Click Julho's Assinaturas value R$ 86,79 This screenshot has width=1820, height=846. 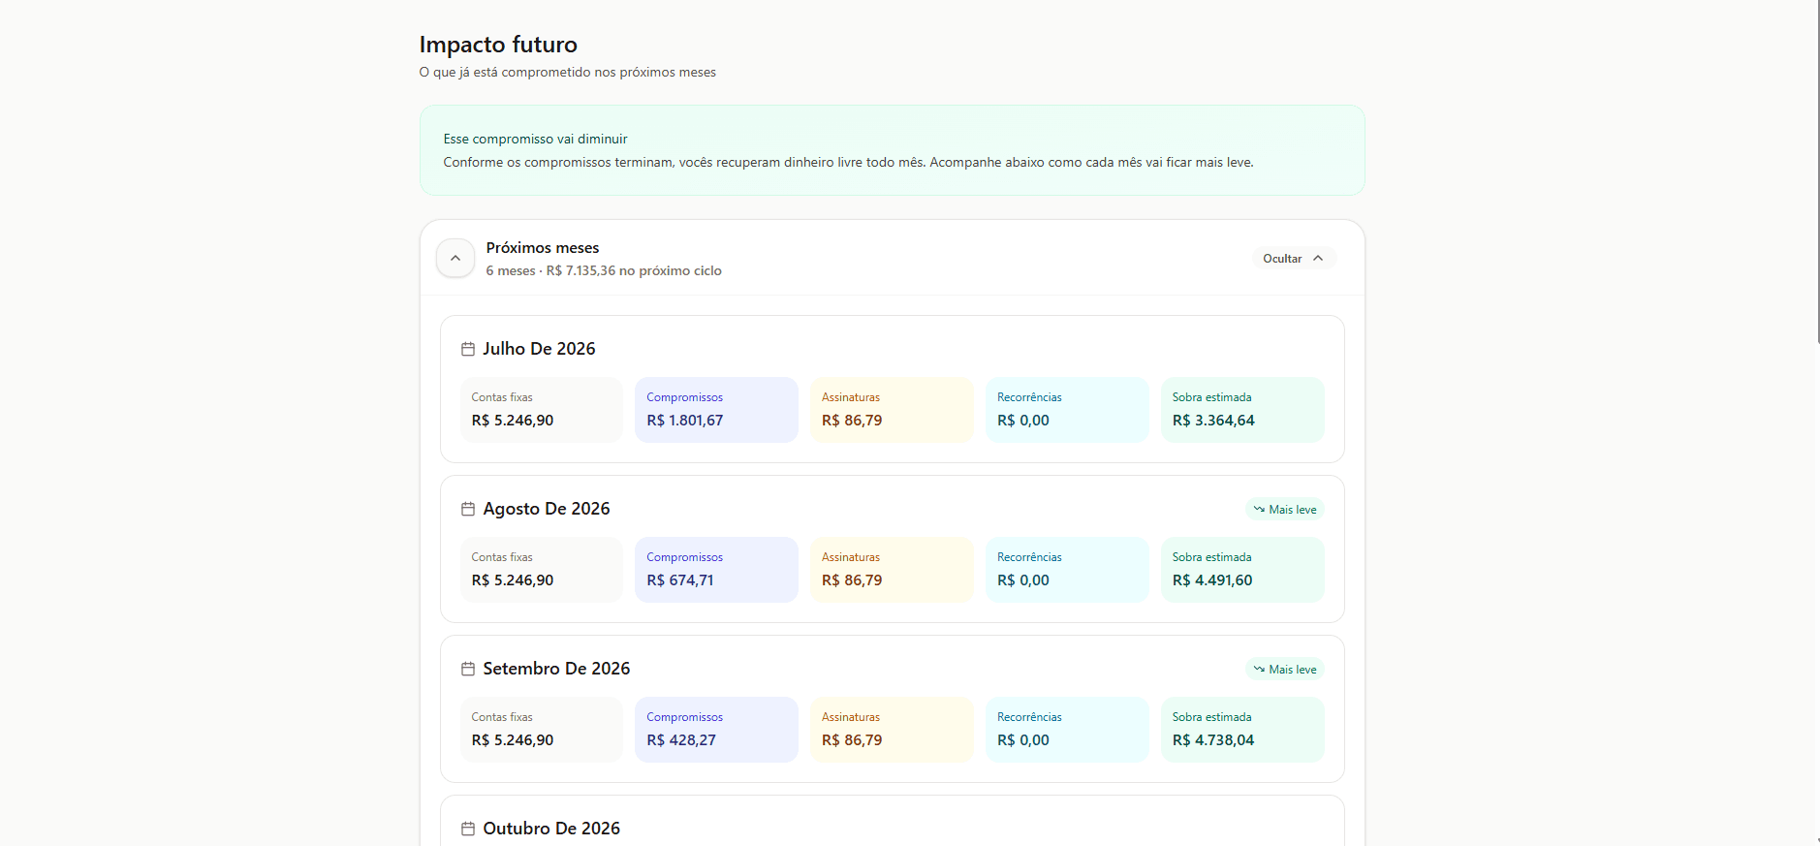852,421
